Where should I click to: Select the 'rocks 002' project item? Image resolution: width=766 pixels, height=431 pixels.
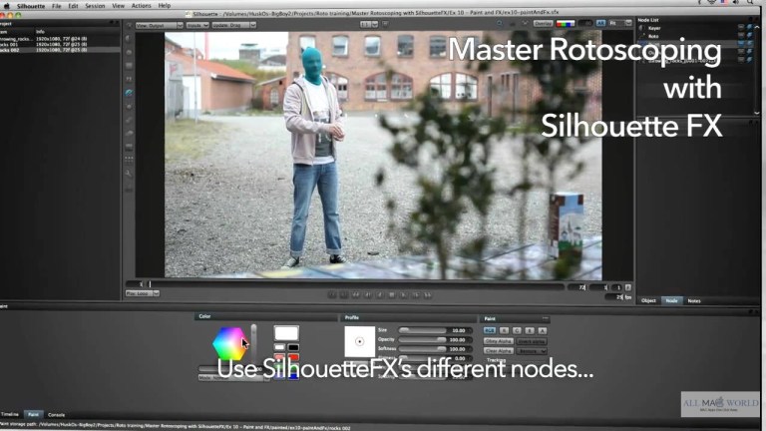[x=60, y=50]
